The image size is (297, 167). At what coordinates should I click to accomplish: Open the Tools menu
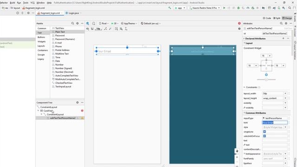point(26,3)
